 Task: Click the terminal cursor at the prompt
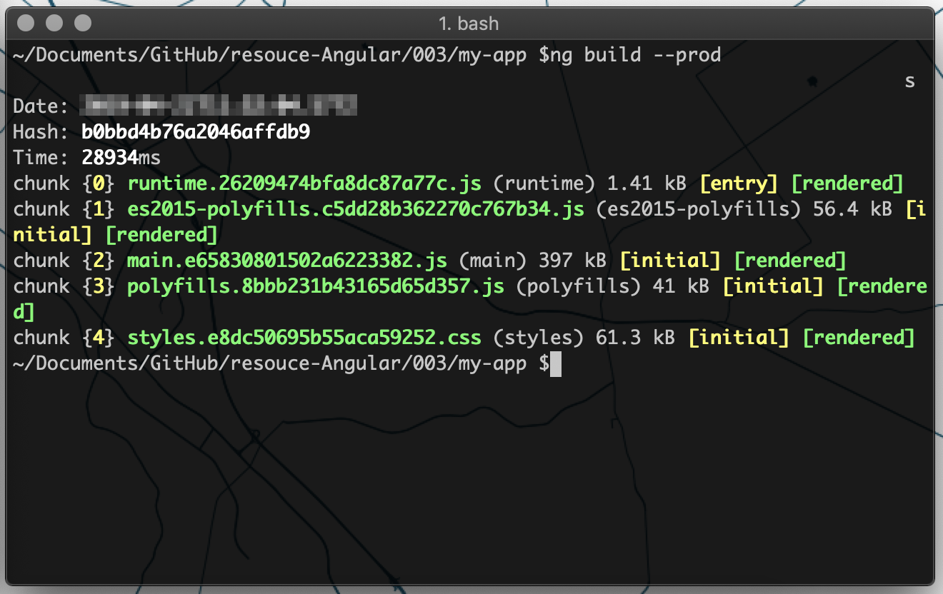tap(556, 364)
